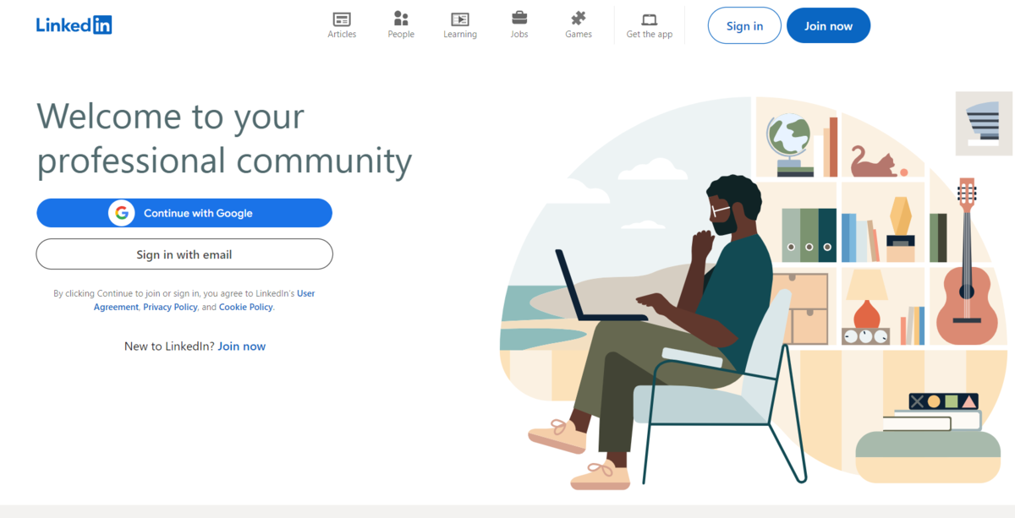Image resolution: width=1015 pixels, height=518 pixels.
Task: Open the Articles icon in navigation
Action: click(342, 19)
